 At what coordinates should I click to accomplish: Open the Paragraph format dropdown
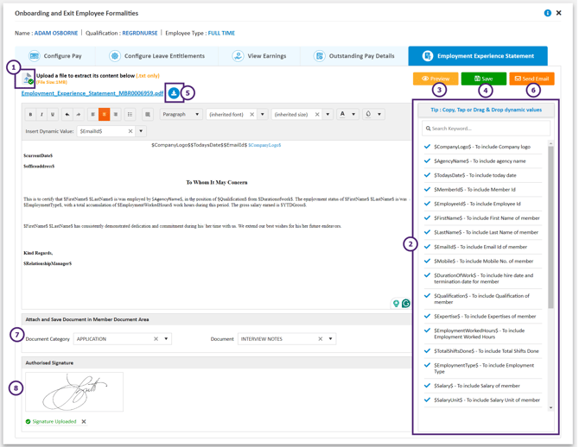pyautogui.click(x=181, y=114)
